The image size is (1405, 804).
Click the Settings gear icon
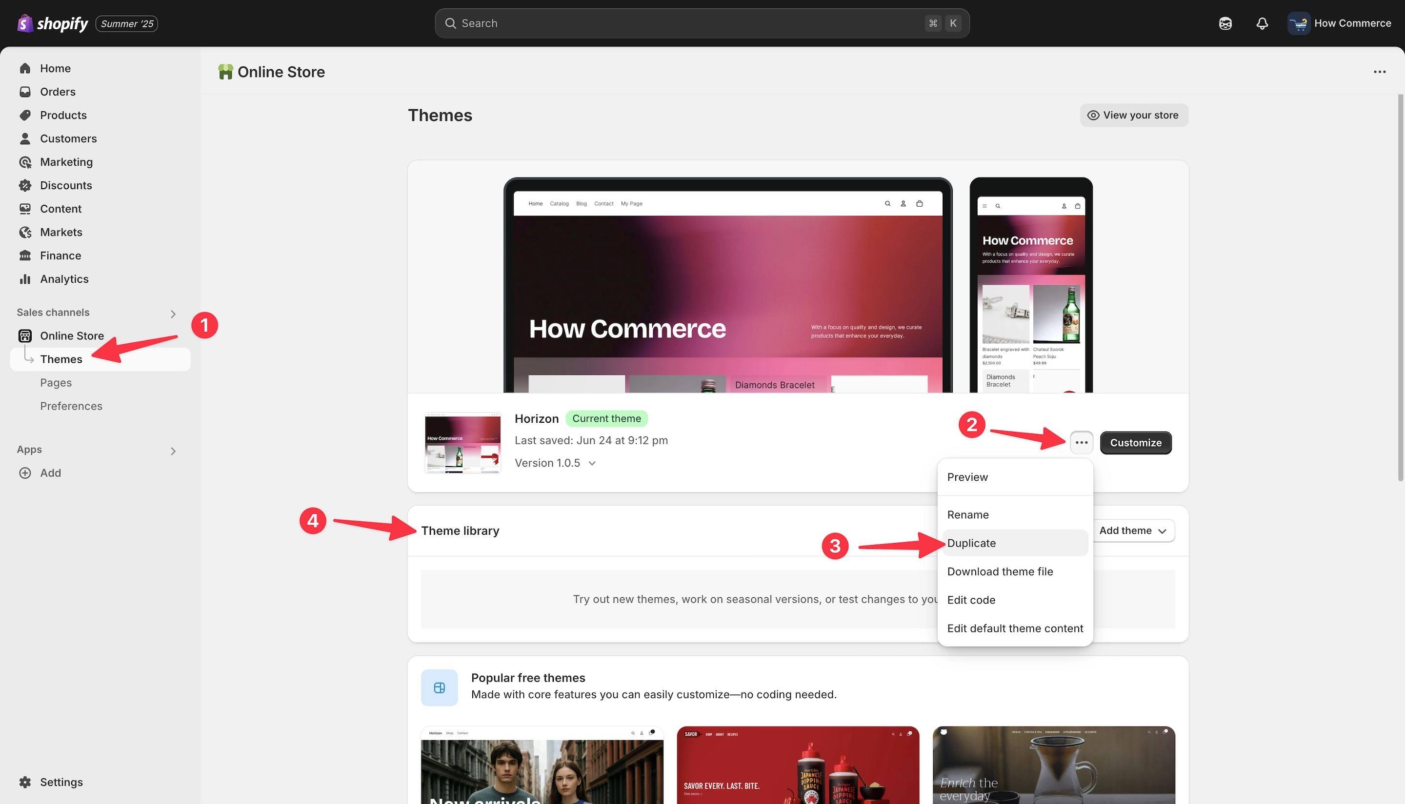pyautogui.click(x=25, y=782)
